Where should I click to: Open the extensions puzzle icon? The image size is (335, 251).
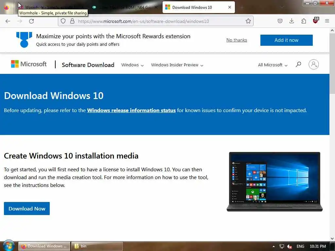(x=304, y=21)
